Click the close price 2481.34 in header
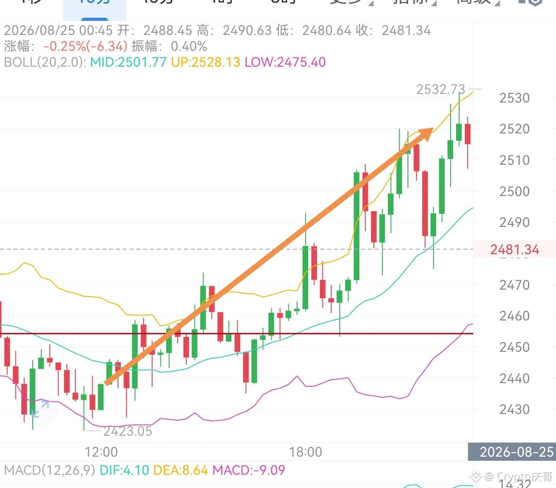556x488 pixels. [406, 30]
